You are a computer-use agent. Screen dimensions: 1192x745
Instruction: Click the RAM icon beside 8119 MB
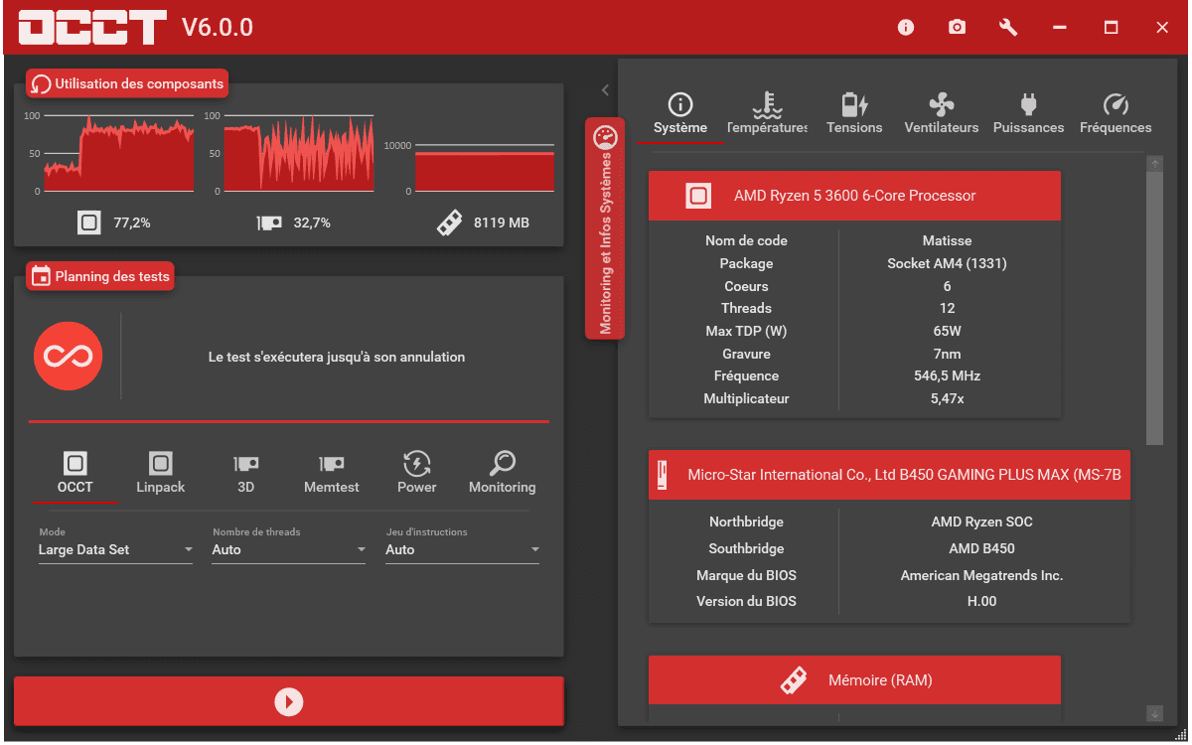pyautogui.click(x=450, y=223)
